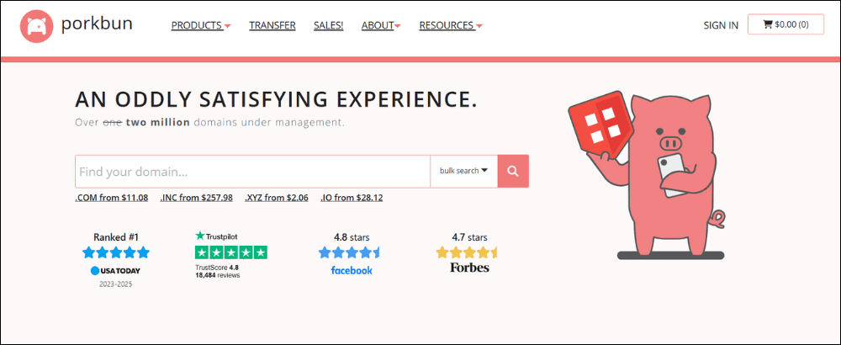841x345 pixels.
Task: Click the magnifying glass search button
Action: click(x=513, y=171)
